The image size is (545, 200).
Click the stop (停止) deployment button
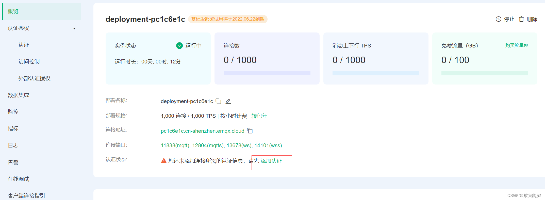click(505, 19)
